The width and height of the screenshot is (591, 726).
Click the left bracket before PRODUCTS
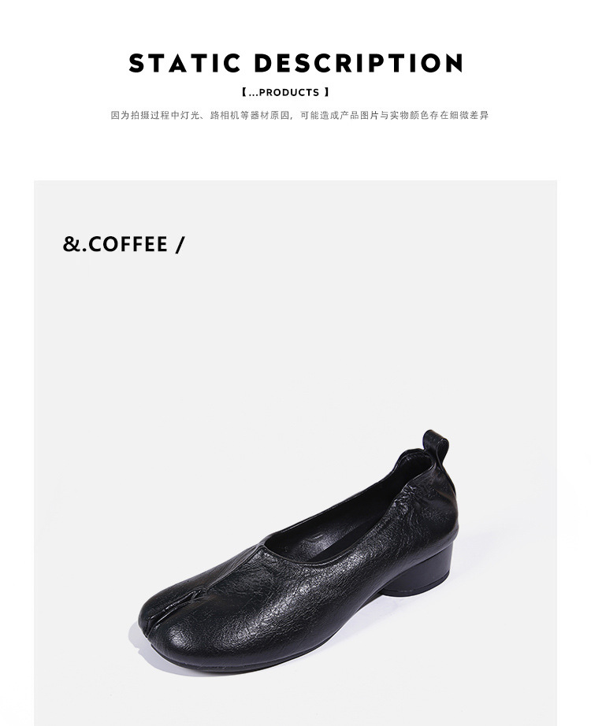[x=244, y=93]
